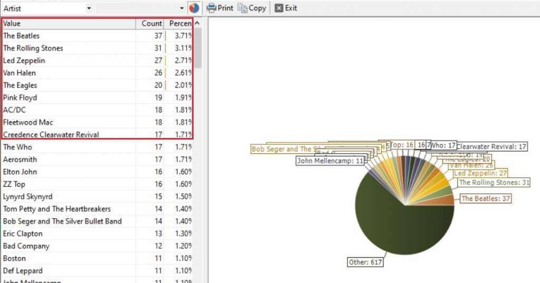Copy the chart data with Copy button

252,8
